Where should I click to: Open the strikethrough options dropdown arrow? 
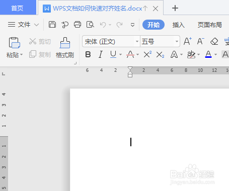click(x=137, y=55)
